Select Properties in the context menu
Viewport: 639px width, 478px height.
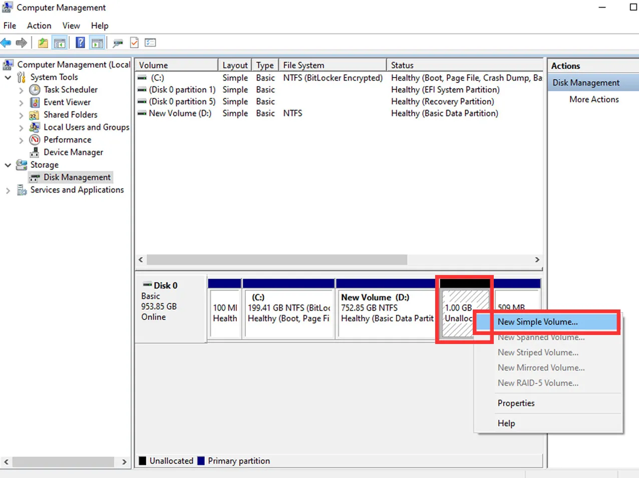[516, 403]
